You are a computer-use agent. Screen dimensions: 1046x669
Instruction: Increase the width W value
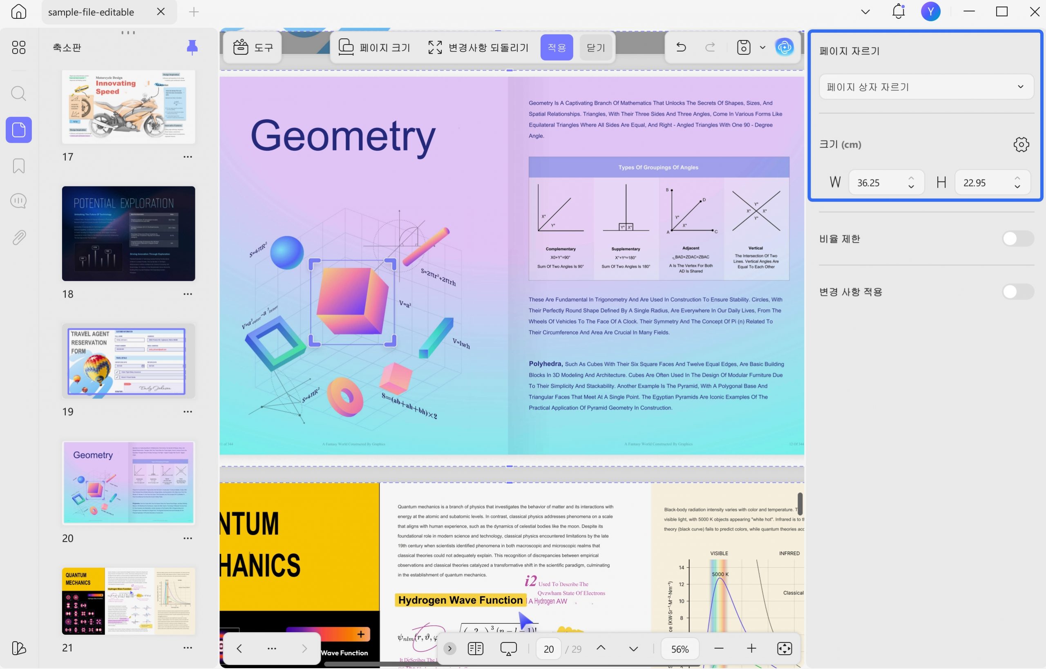coord(911,178)
